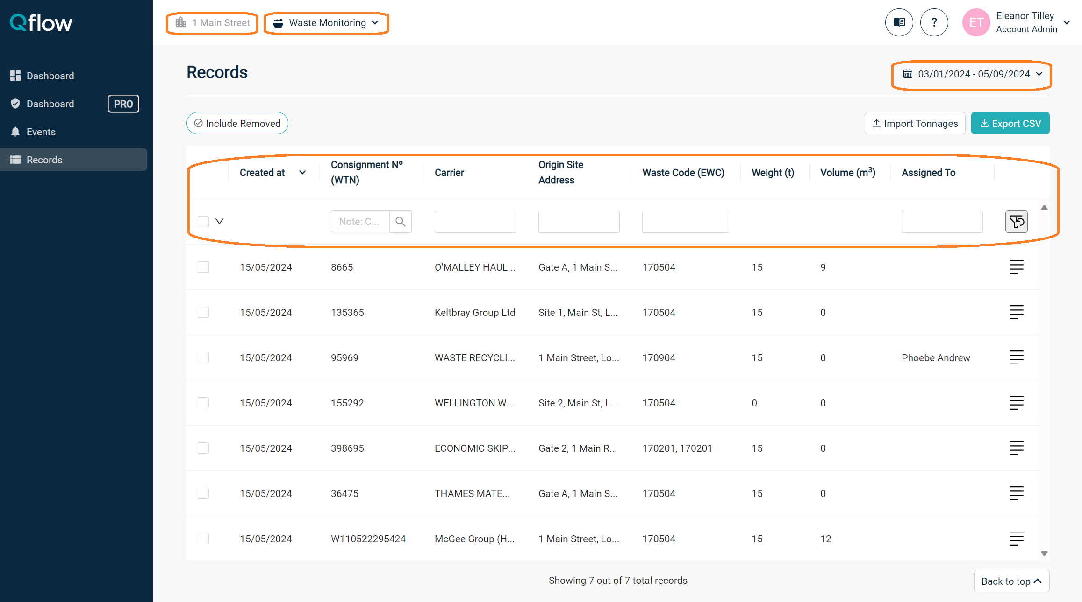Click the Back to top button
Viewport: 1082px width, 602px height.
tap(1011, 581)
